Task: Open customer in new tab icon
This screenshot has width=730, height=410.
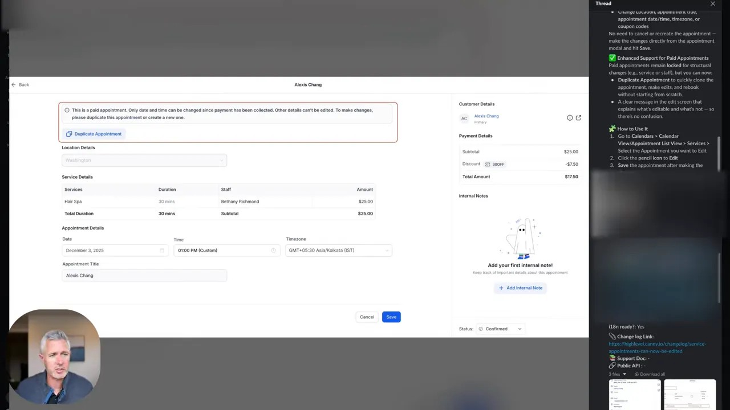Action: point(578,118)
